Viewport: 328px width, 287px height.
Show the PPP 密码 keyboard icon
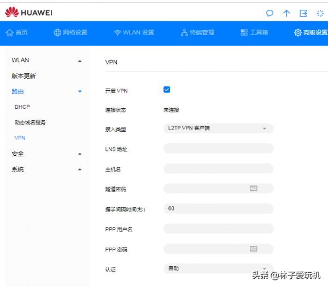(x=253, y=249)
